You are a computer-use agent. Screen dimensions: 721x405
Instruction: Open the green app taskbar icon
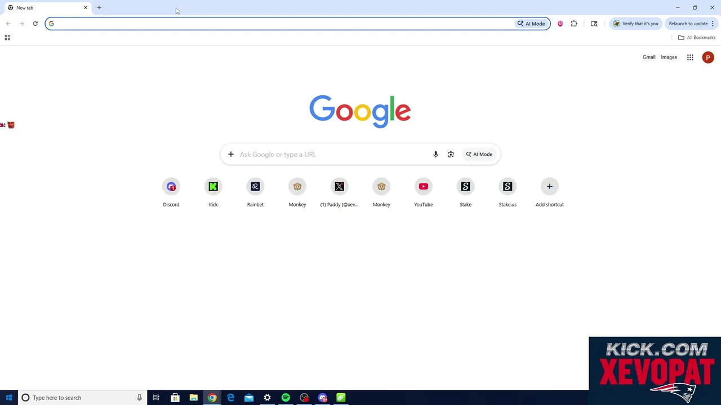(341, 398)
